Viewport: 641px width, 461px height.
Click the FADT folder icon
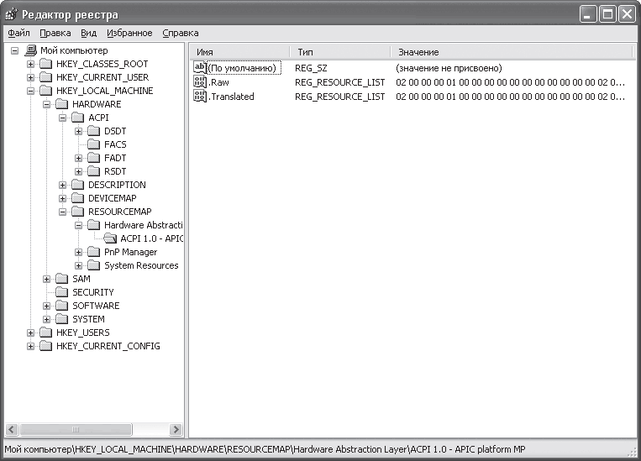click(93, 158)
